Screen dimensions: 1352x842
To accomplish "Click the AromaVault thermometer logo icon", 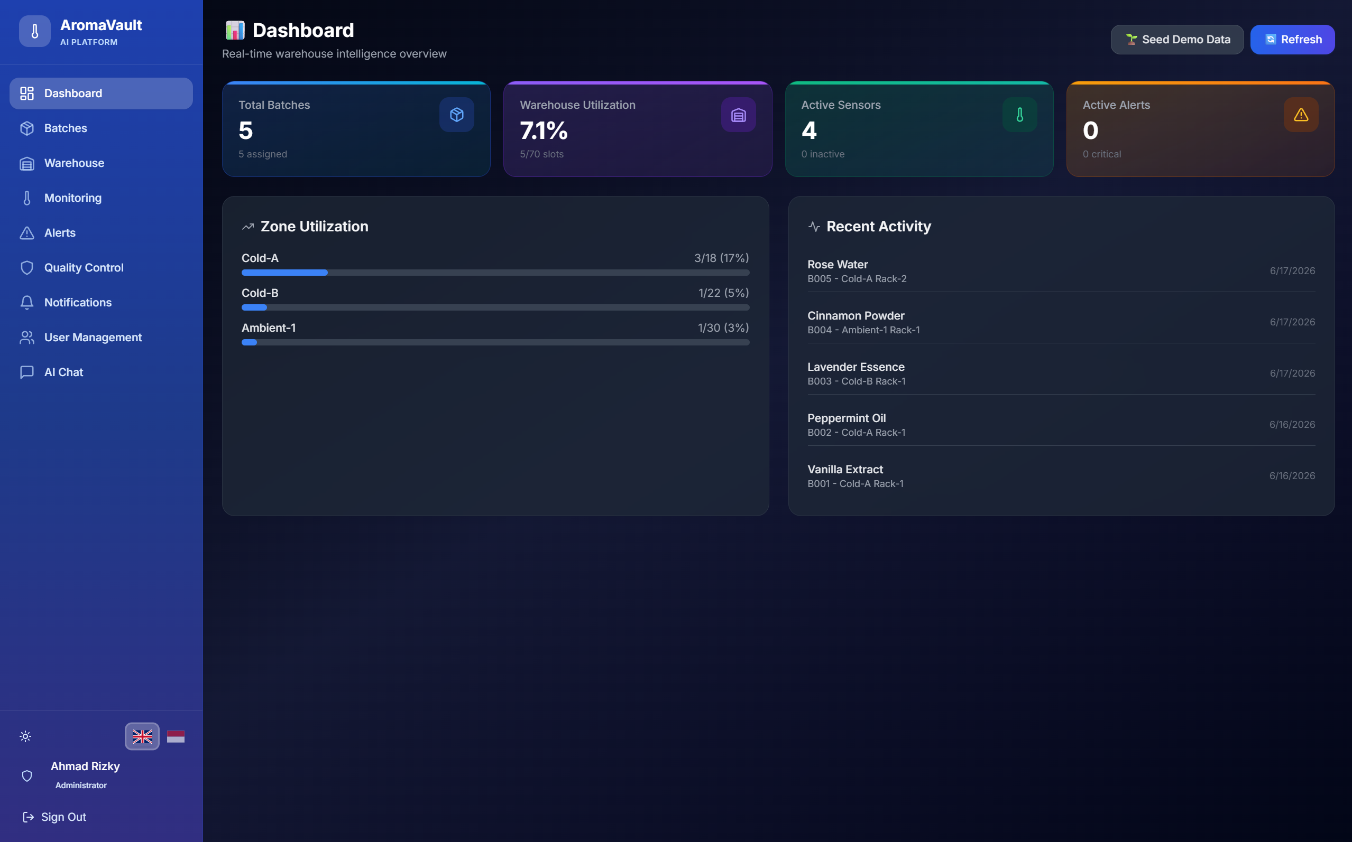I will tap(34, 31).
